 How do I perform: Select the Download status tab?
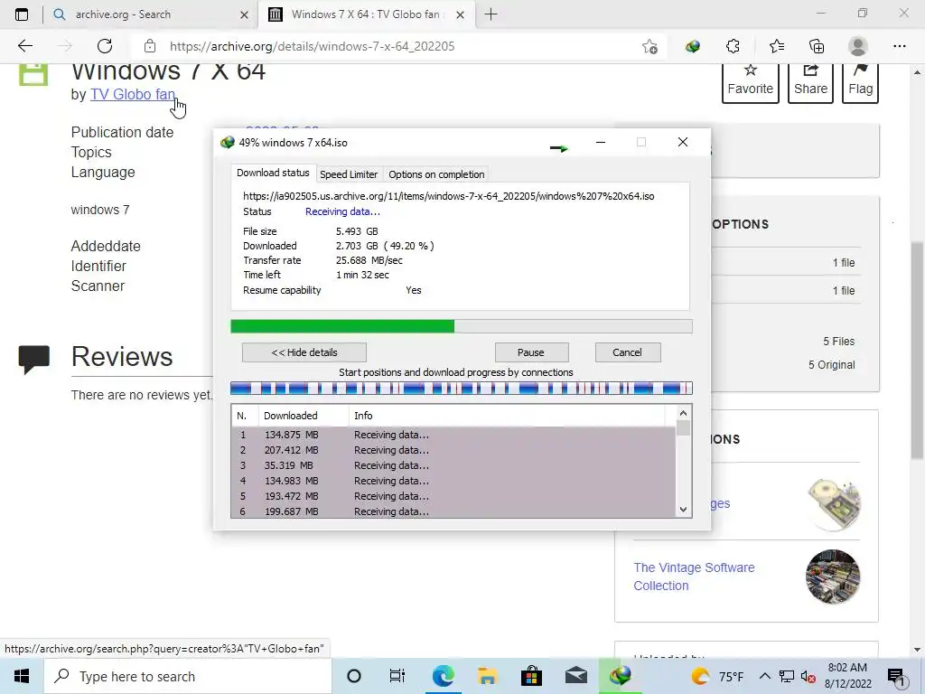tap(273, 173)
